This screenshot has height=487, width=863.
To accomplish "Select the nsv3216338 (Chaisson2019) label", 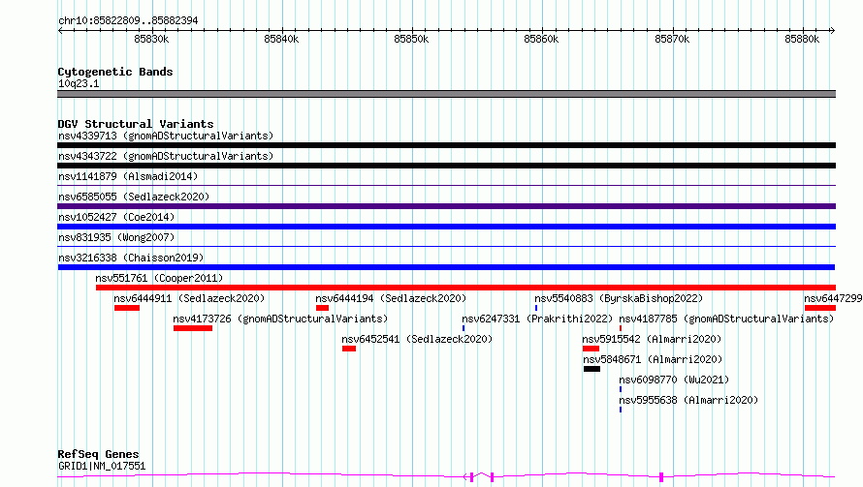I will (x=131, y=258).
